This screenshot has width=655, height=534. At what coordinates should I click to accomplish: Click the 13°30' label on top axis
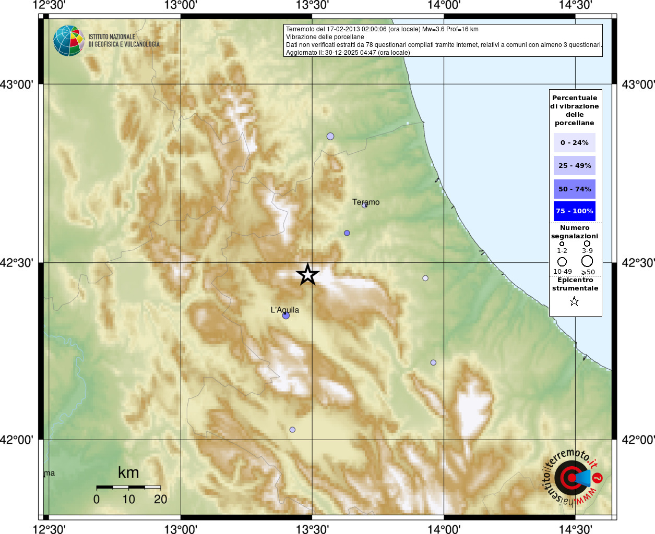(x=312, y=5)
